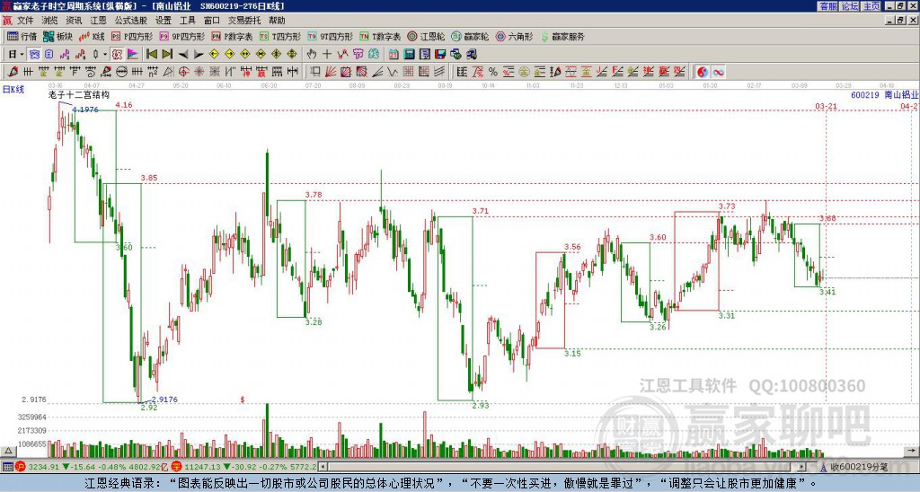Jump to last bar with green skip-forward icon
This screenshot has height=492, width=920.
(167, 54)
